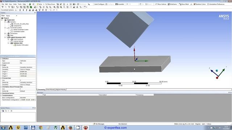
Task: Click the Coordinate Systems toolbar label
Action: click(7, 10)
